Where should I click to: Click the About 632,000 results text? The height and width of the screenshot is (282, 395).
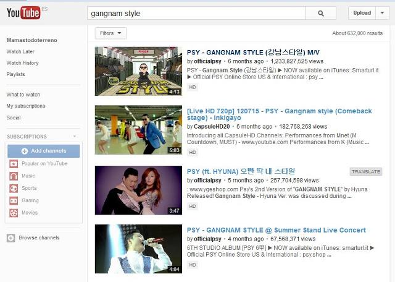tap(357, 33)
